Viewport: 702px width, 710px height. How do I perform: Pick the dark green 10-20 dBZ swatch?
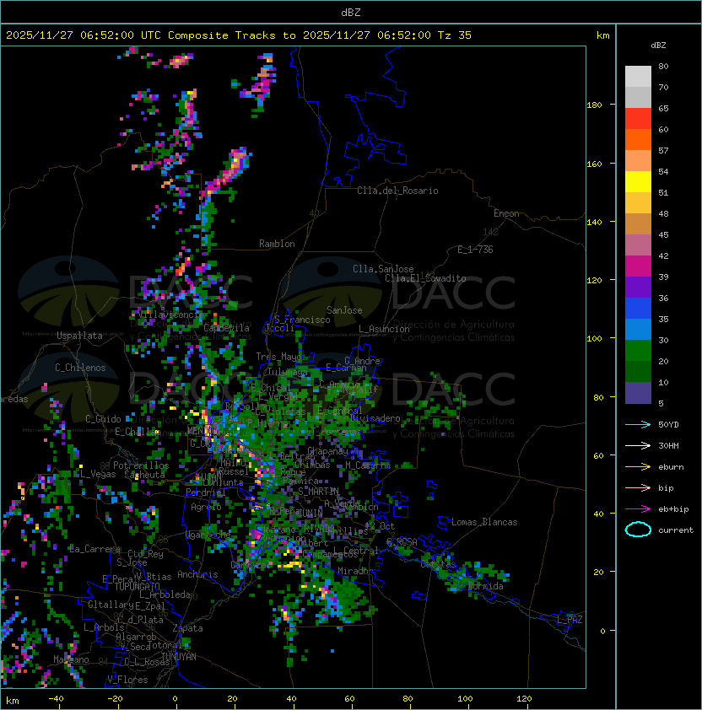(x=638, y=371)
